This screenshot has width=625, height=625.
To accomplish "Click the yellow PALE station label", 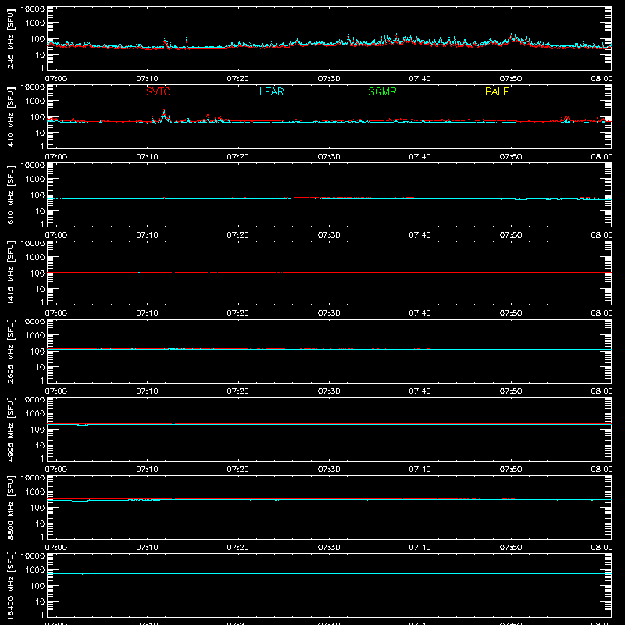I will 497,91.
